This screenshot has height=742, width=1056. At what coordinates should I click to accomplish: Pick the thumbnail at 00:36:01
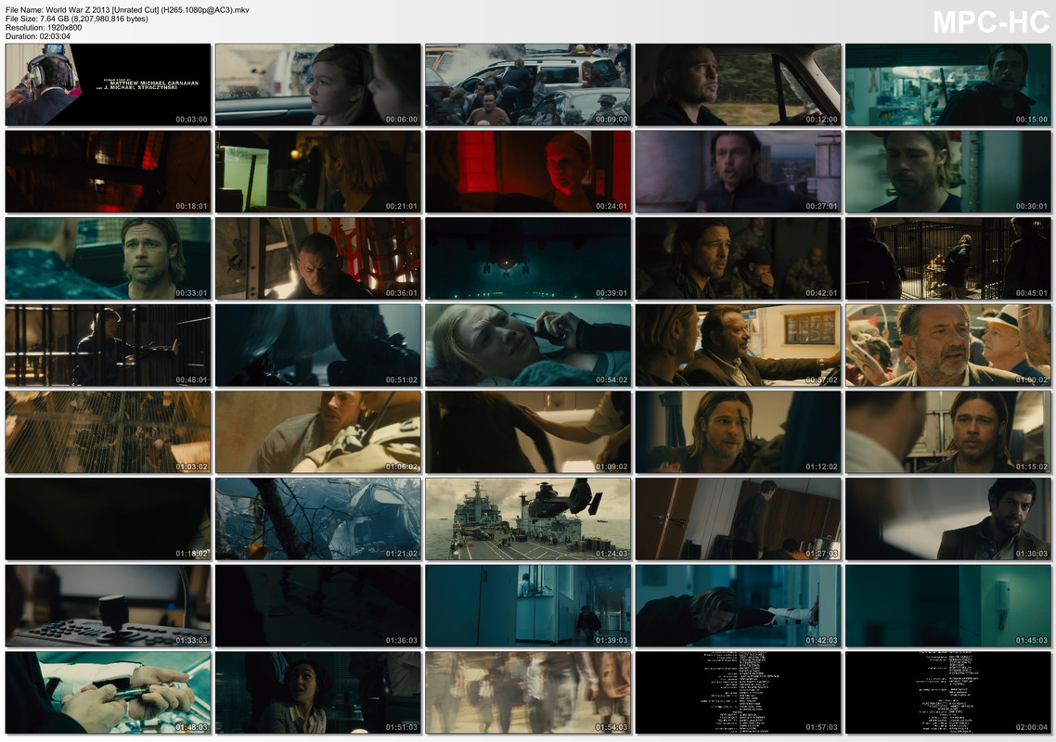pos(318,259)
